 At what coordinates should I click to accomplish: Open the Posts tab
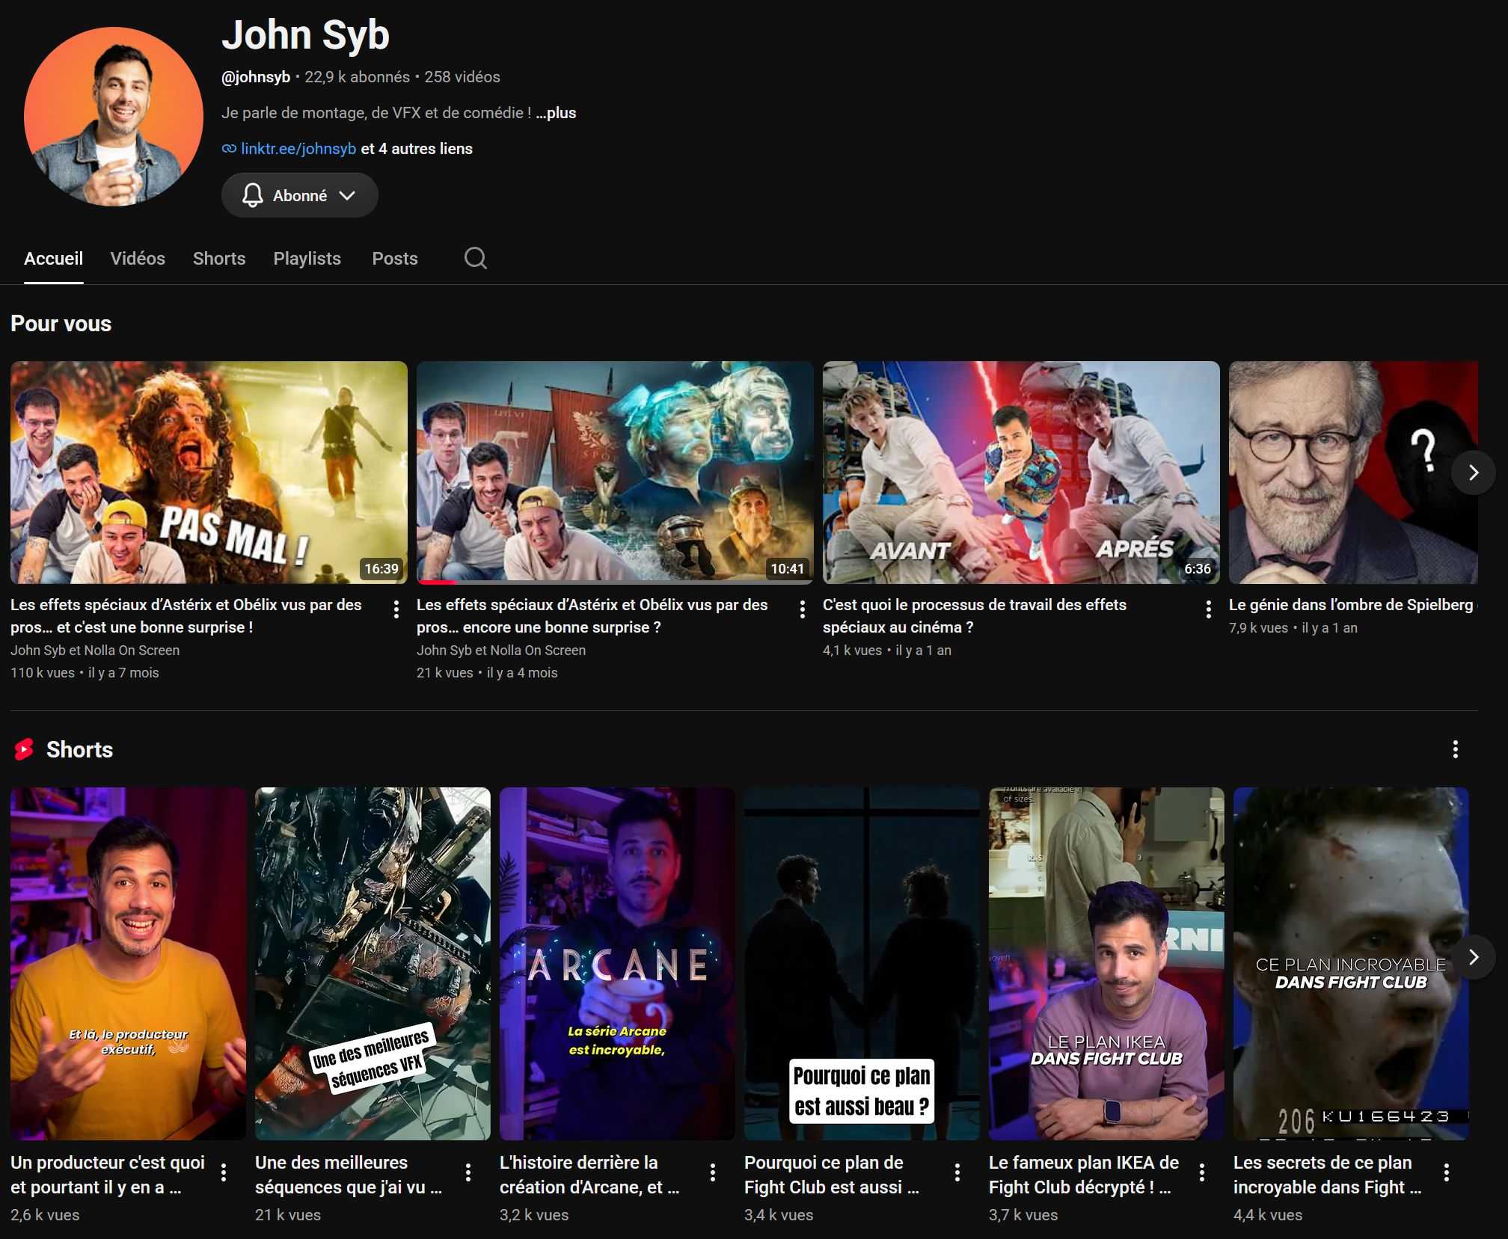[395, 259]
